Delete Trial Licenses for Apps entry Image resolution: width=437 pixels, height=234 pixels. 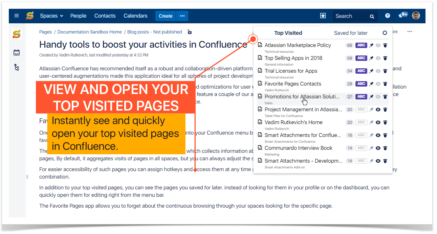click(x=385, y=71)
